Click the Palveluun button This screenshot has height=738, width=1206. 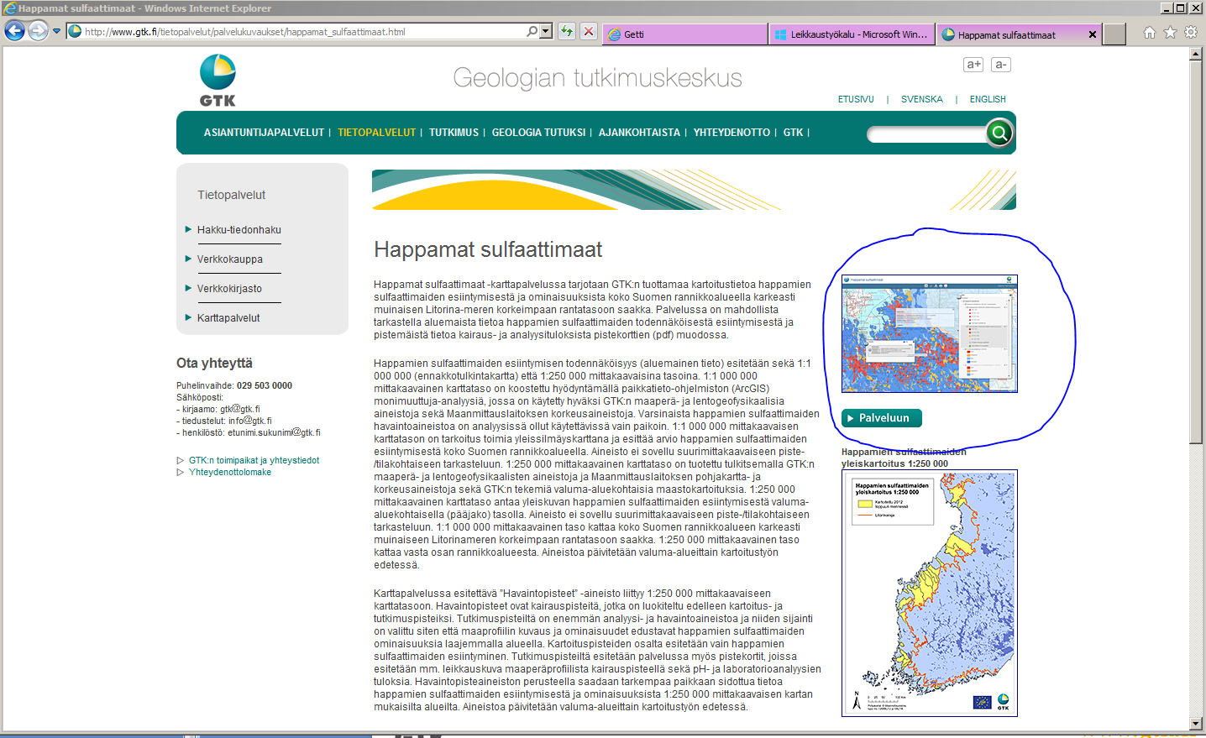point(882,418)
